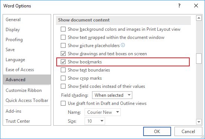Open the Customize Ribbon category

click(27, 90)
